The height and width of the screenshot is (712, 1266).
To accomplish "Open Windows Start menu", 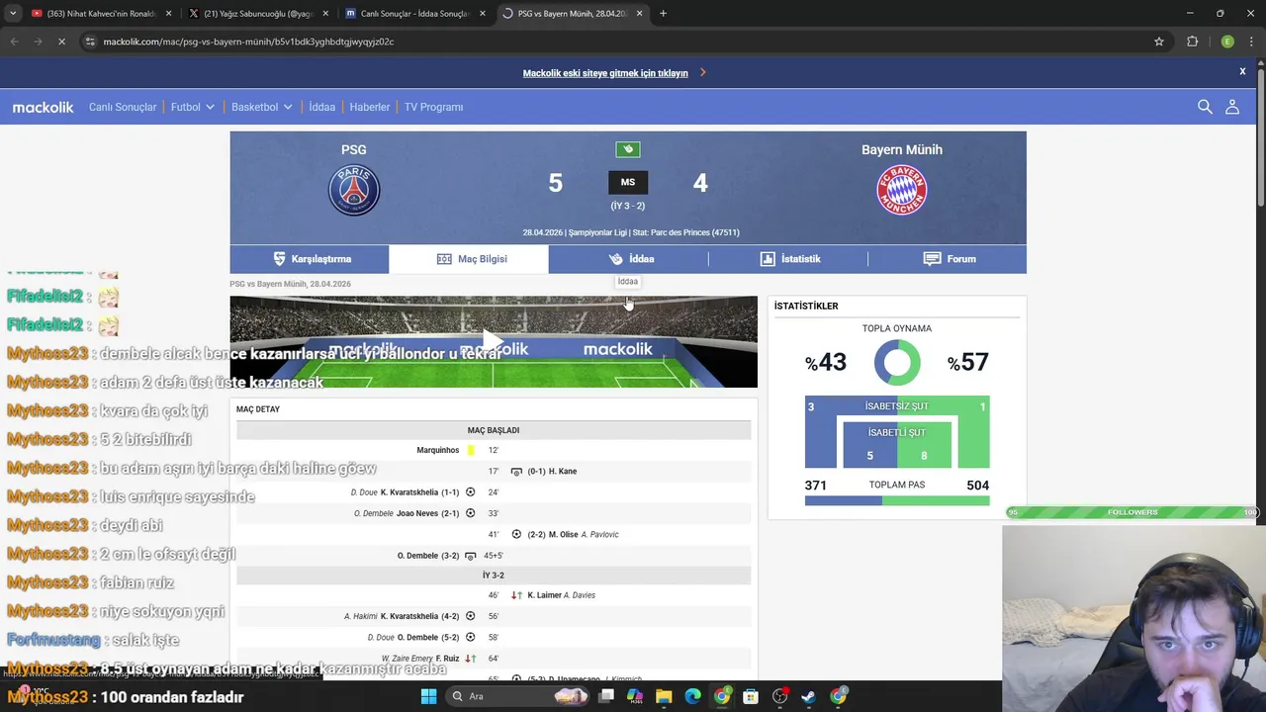I will pos(428,696).
